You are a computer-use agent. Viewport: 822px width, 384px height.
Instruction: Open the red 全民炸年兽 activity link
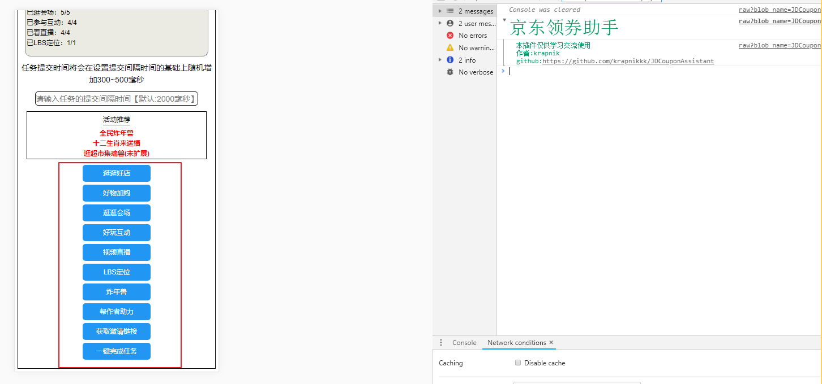117,133
